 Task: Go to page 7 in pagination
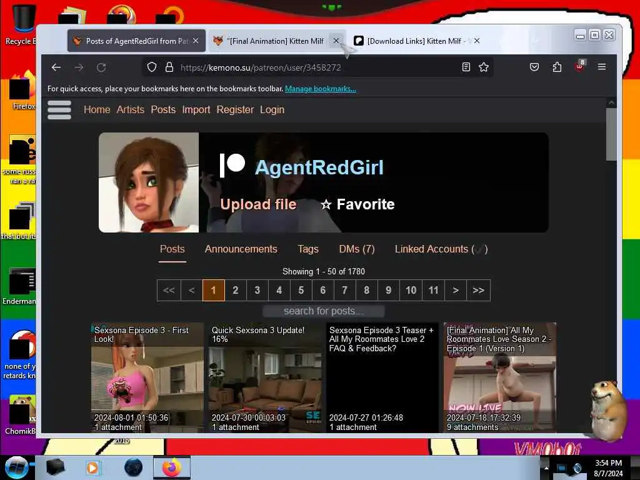pos(344,290)
